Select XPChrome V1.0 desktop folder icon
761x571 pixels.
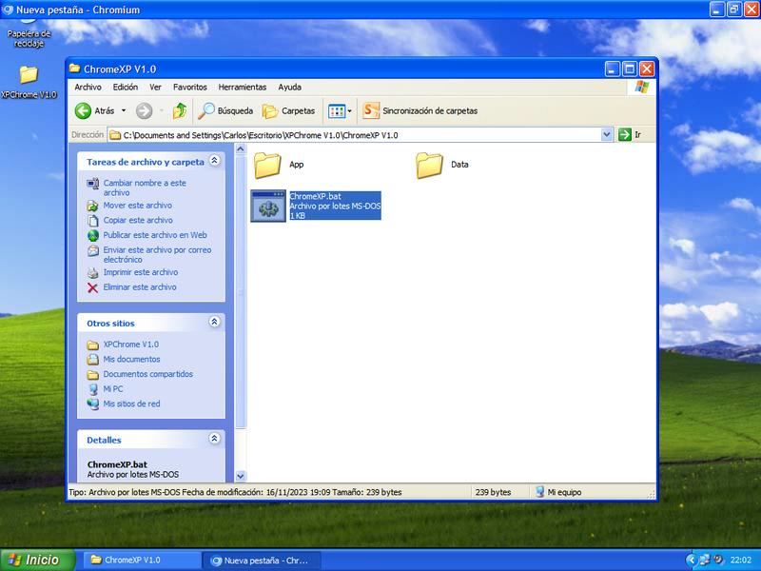pyautogui.click(x=29, y=74)
